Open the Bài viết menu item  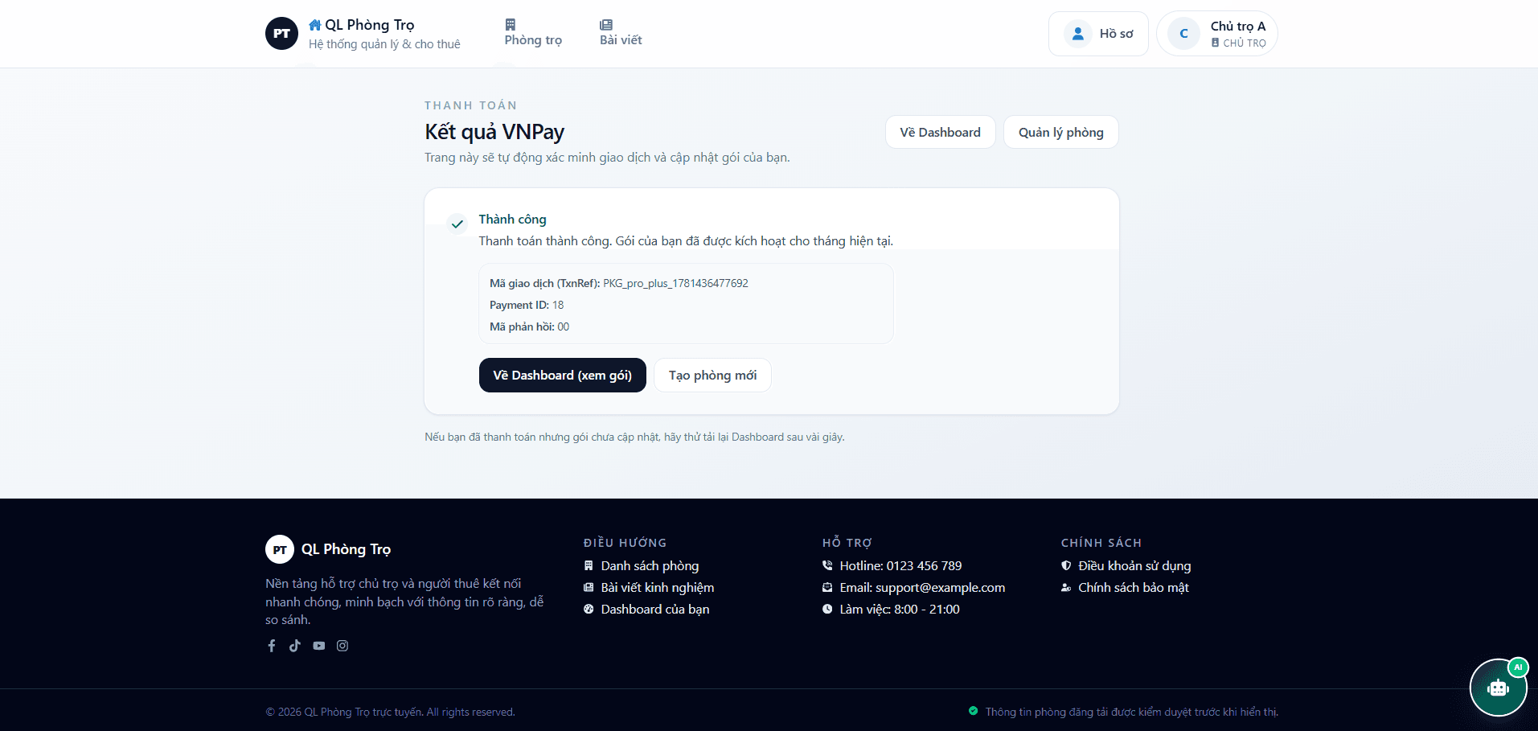click(621, 33)
